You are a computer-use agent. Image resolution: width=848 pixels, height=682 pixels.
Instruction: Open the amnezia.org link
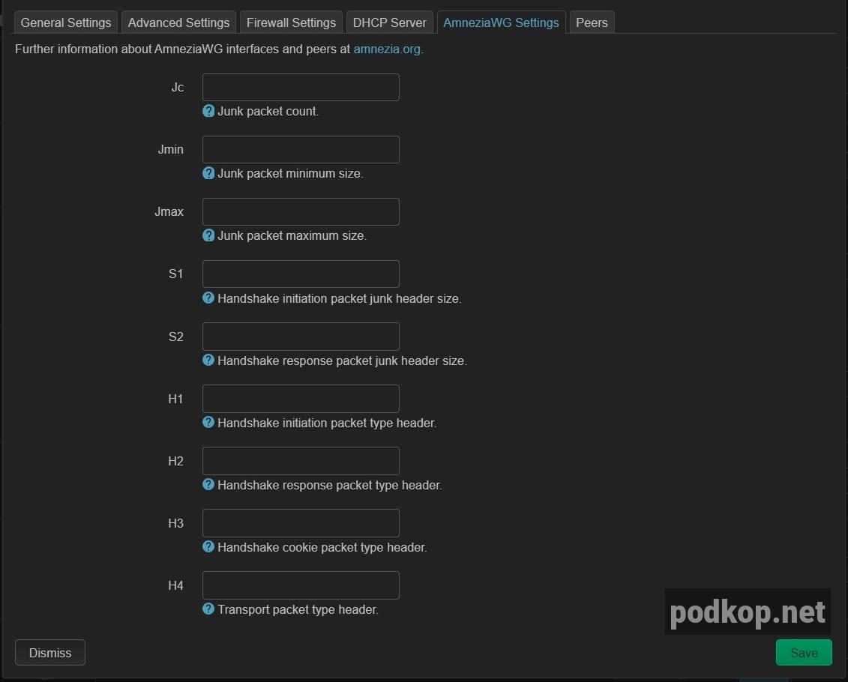tap(387, 49)
